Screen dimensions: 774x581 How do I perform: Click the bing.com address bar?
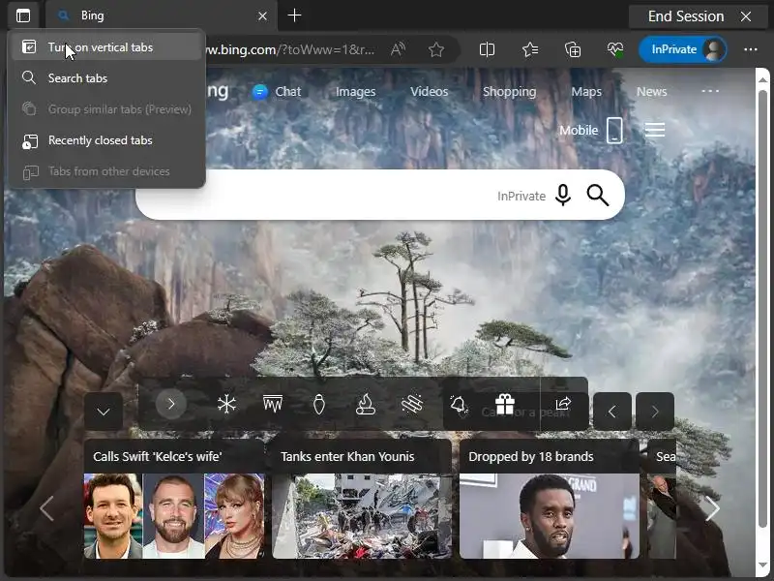291,49
